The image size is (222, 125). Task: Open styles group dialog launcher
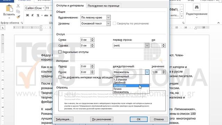[x=183, y=23]
